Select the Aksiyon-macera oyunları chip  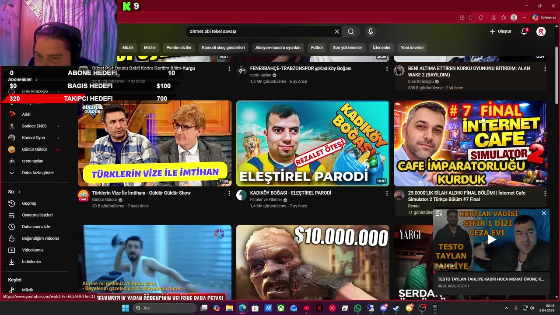pos(278,48)
